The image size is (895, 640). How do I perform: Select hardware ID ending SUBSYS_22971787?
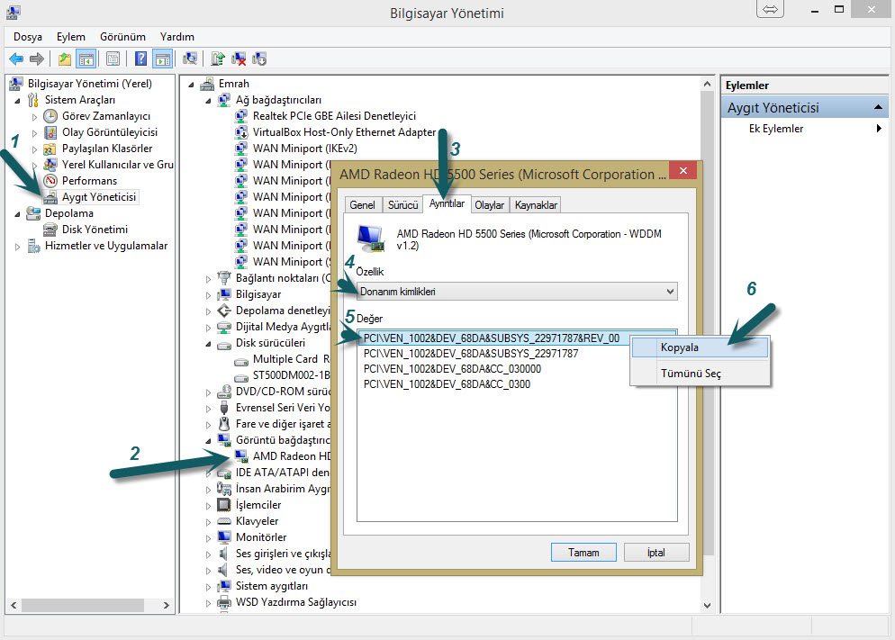[x=471, y=354]
